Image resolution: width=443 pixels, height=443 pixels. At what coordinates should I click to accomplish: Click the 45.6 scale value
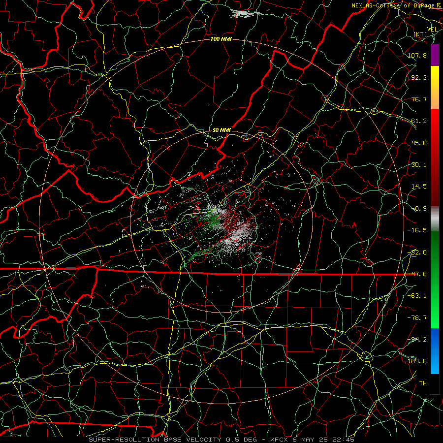419,143
